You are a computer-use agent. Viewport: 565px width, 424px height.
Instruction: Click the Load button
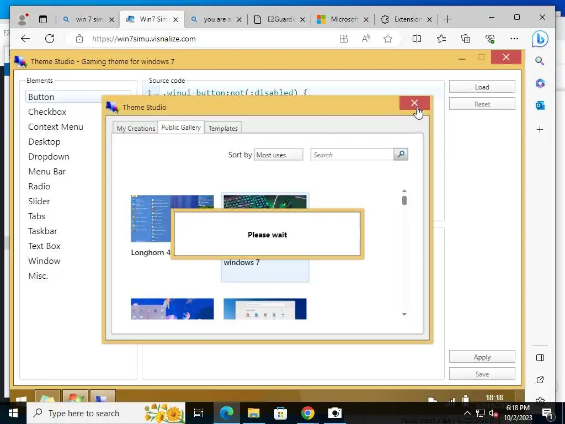[482, 87]
